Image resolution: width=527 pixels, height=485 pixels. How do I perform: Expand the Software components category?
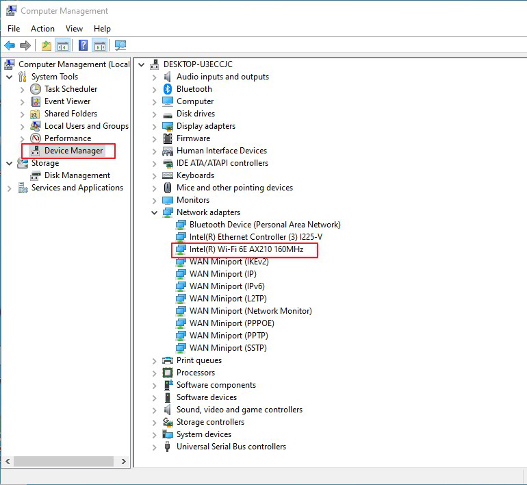154,386
